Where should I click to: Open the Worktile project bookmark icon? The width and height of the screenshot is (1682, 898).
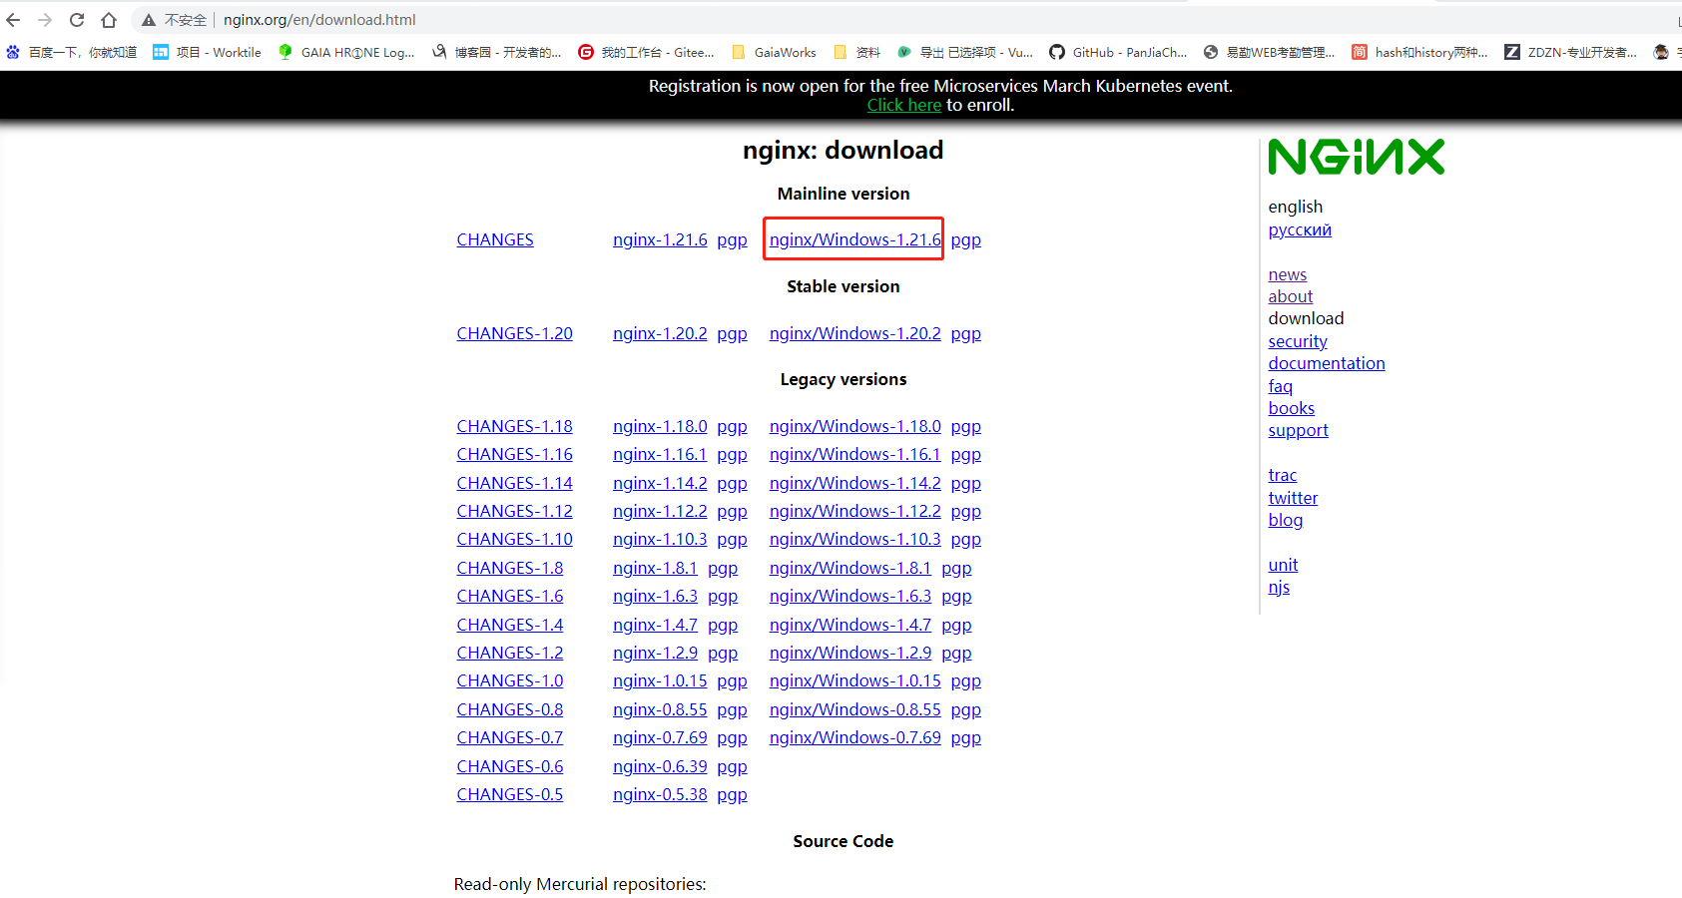[x=161, y=52]
